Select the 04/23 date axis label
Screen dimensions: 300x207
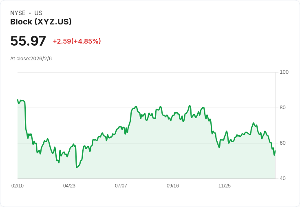[x=69, y=186]
